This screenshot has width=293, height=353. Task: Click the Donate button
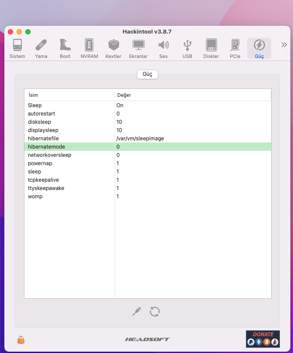[262, 339]
